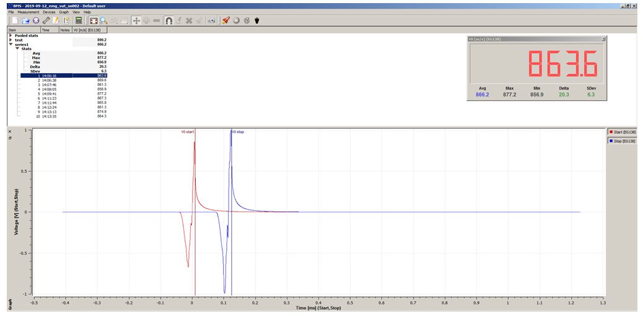Click the V0 [m/s] (EG138) column header

87,30
